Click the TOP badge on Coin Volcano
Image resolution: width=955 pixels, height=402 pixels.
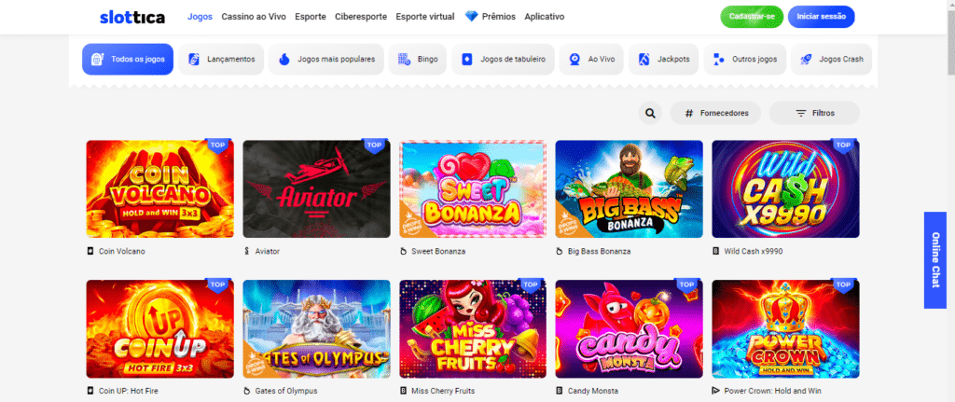pos(216,145)
